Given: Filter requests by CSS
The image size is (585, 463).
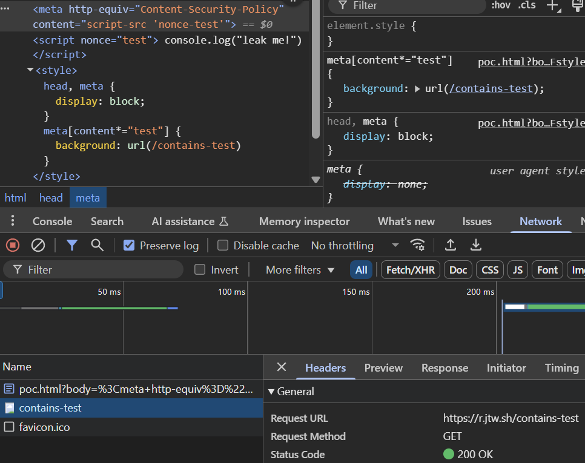Looking at the screenshot, I should [490, 269].
